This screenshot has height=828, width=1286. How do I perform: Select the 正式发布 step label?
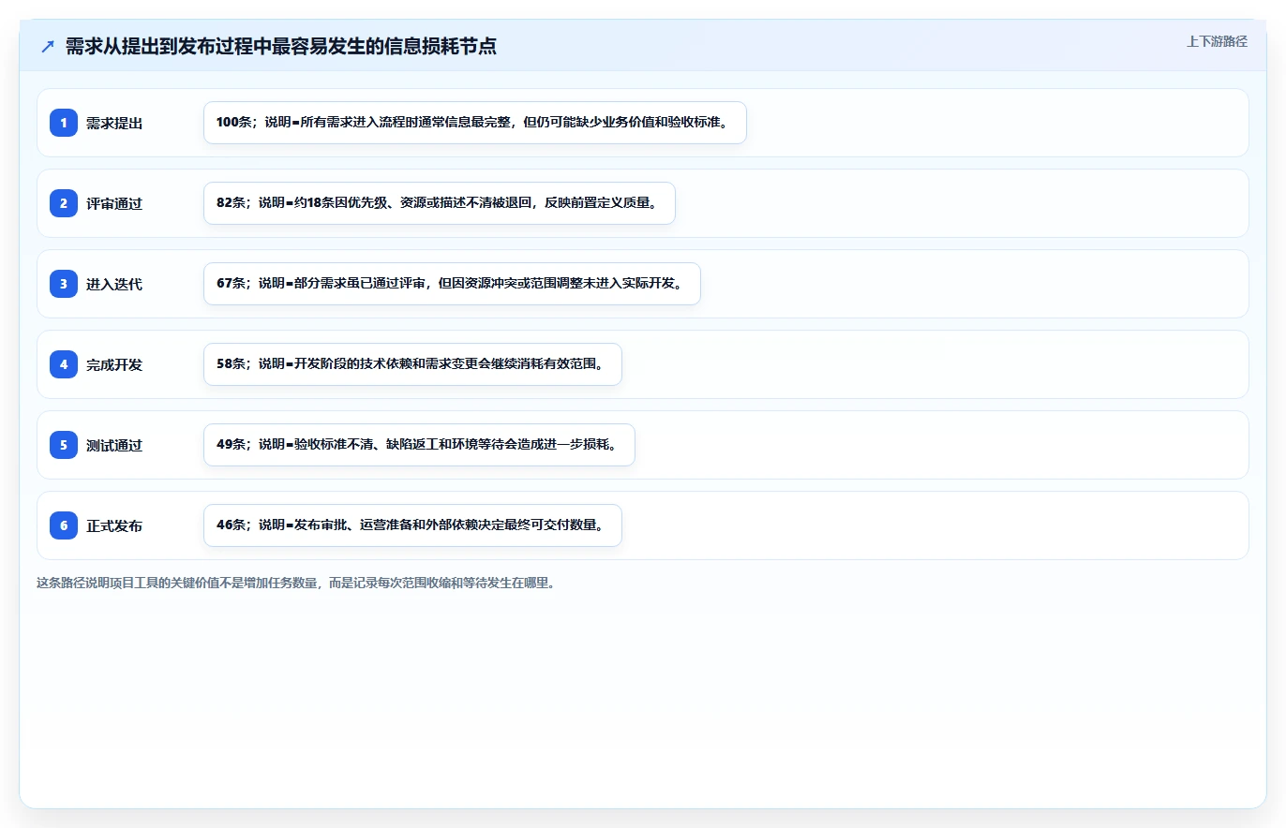coord(114,525)
